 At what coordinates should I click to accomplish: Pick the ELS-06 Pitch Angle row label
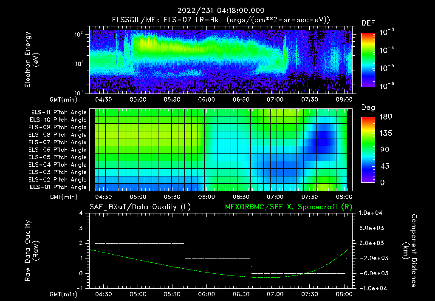point(57,150)
